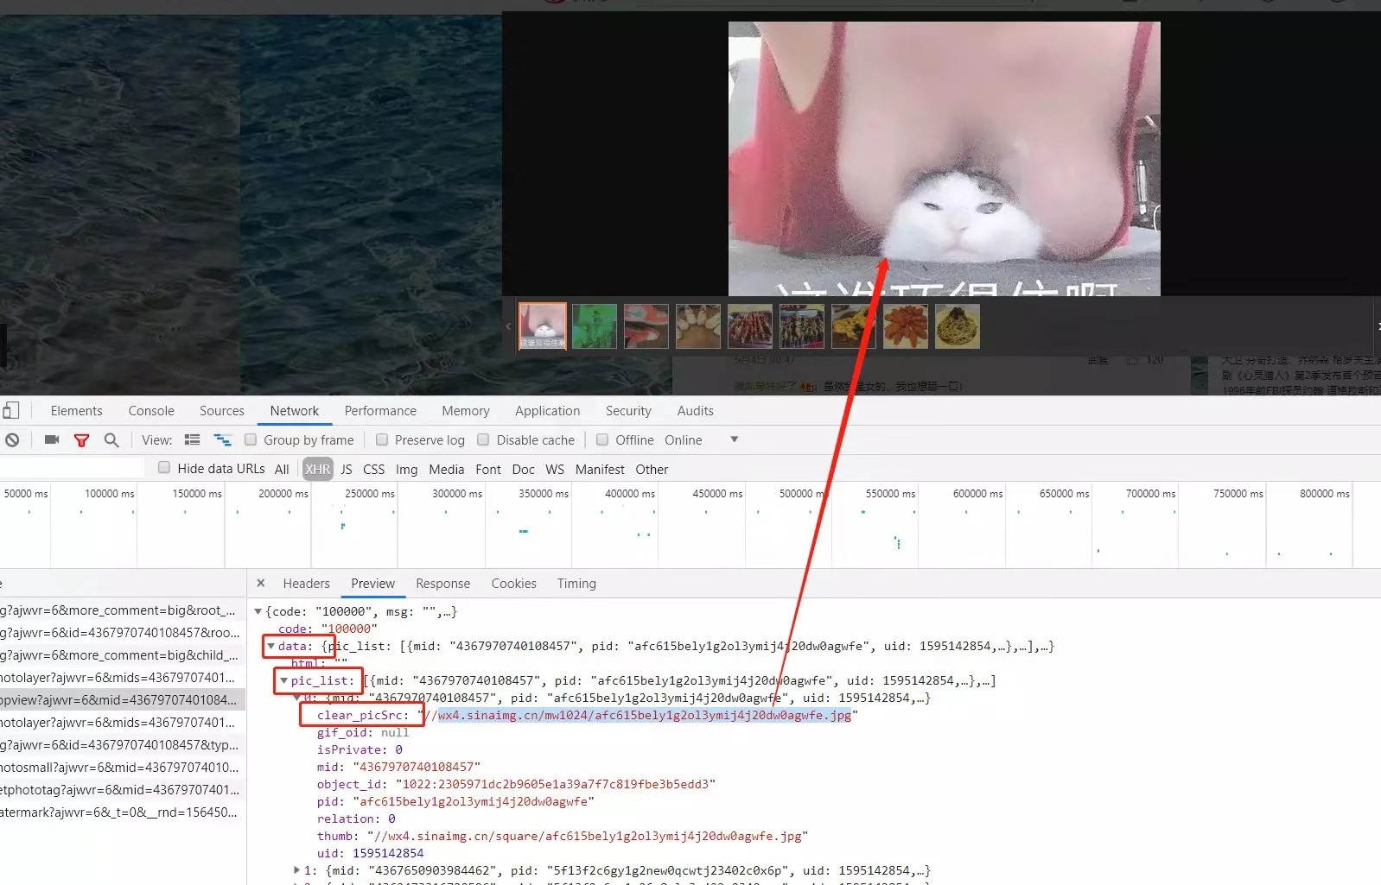Screen dimensions: 1381x885
Task: Switch to large request rows view
Action: tap(193, 440)
